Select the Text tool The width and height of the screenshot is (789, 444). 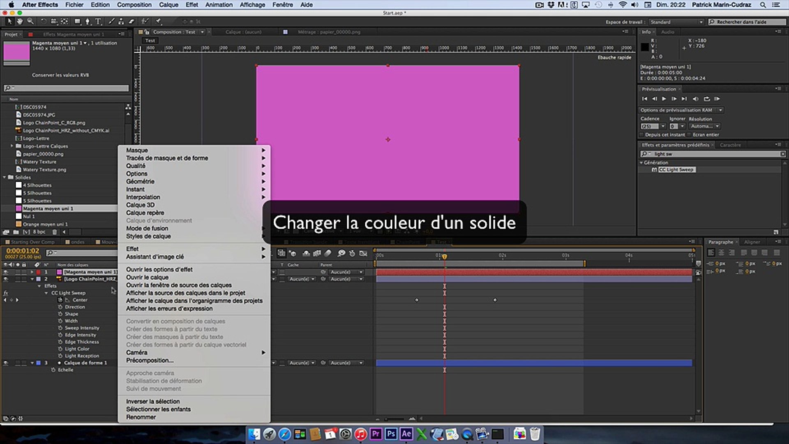pyautogui.click(x=98, y=21)
